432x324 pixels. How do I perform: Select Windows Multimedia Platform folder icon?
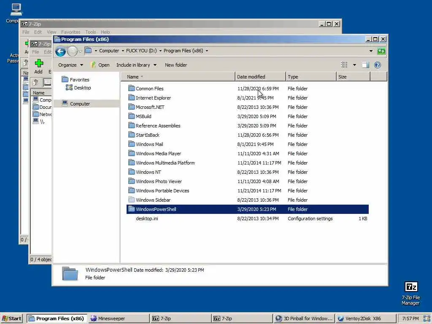pos(132,162)
